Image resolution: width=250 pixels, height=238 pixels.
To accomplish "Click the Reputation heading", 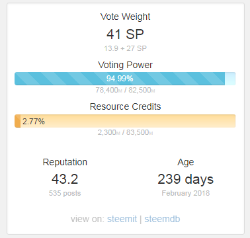I will pos(65,162).
